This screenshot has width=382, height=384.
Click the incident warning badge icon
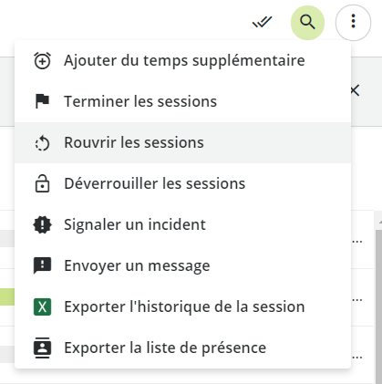tap(42, 224)
